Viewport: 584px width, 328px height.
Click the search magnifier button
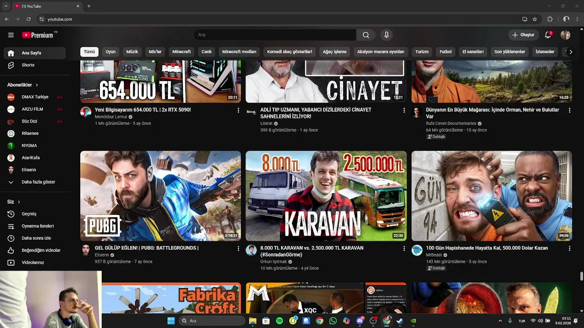click(x=366, y=35)
